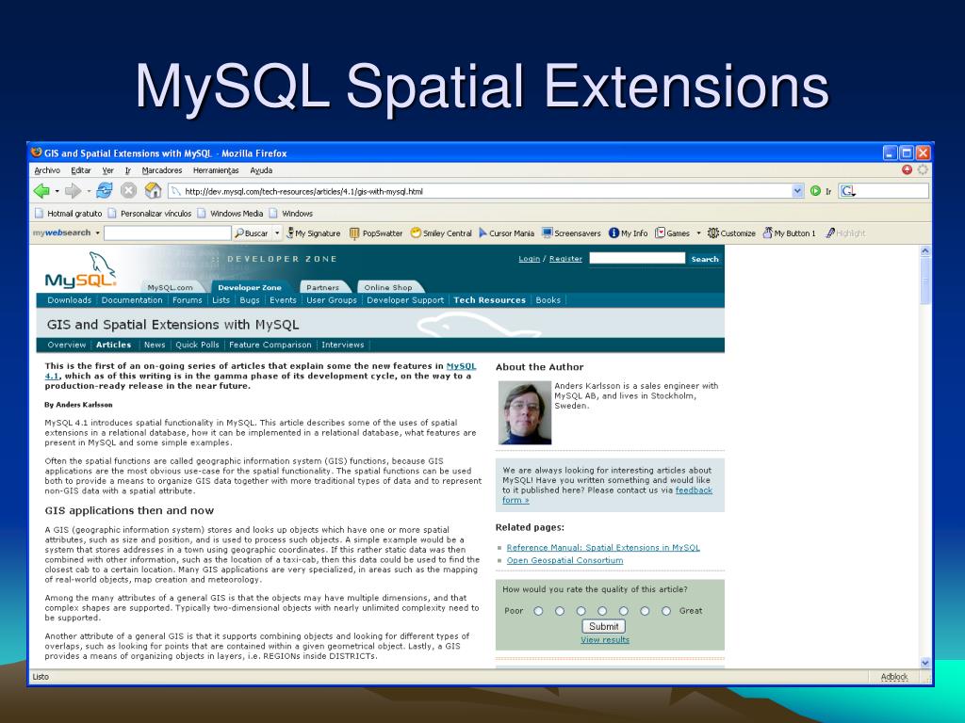Click the vertical scrollbar thumb
This screenshot has height=723, width=965.
[925, 281]
